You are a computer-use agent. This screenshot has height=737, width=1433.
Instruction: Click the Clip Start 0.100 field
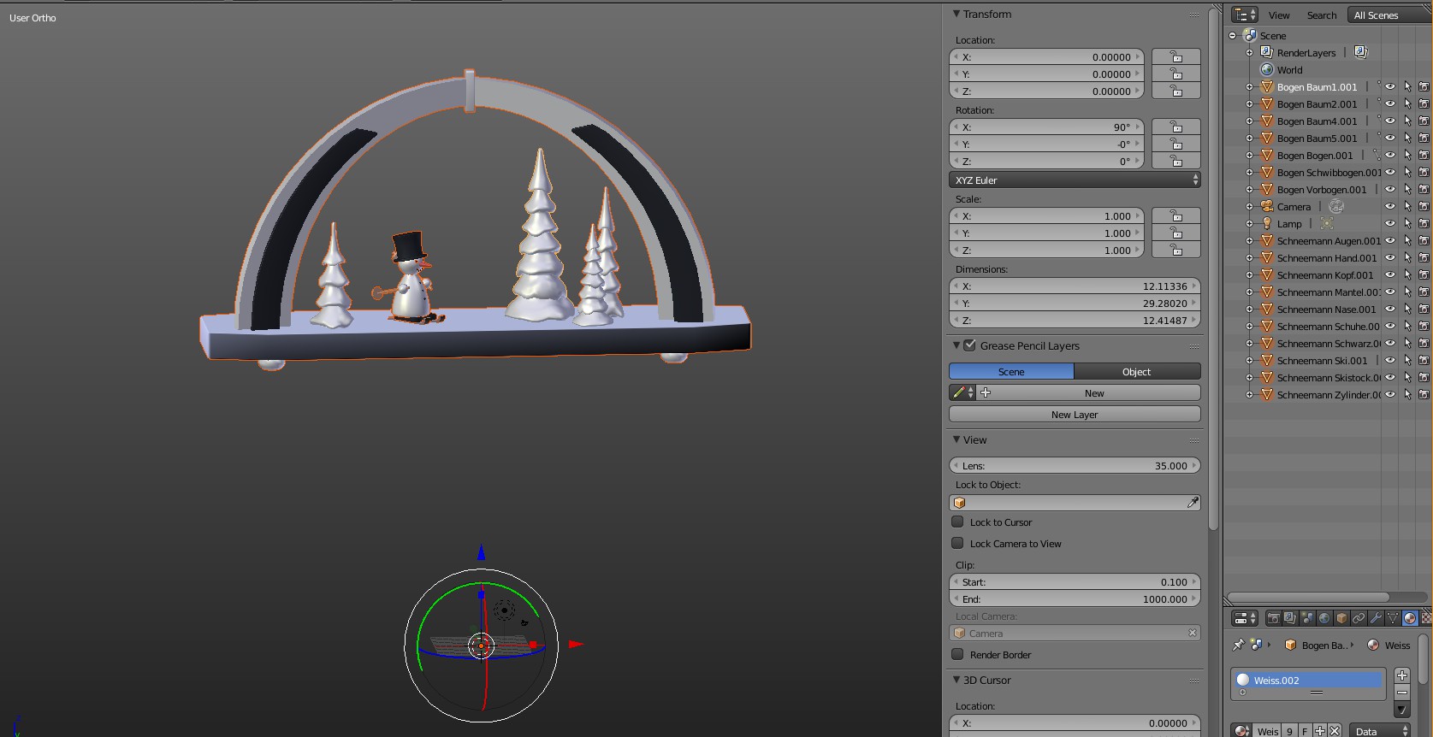click(x=1075, y=582)
